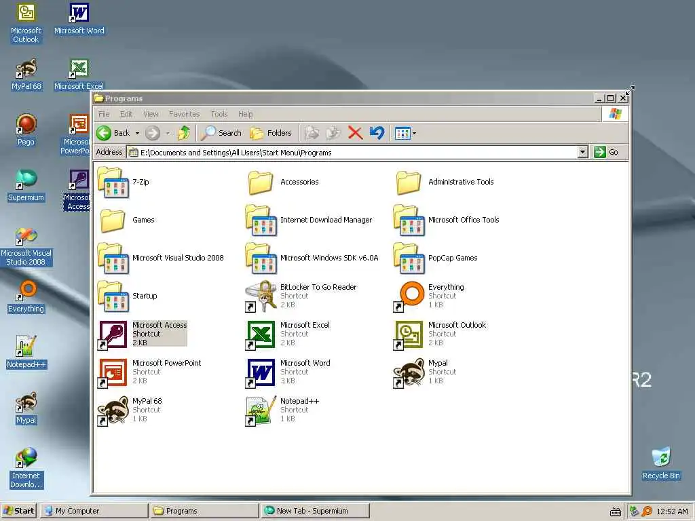This screenshot has height=521, width=695.
Task: Select the PopCap Games folder
Action: 435,258
